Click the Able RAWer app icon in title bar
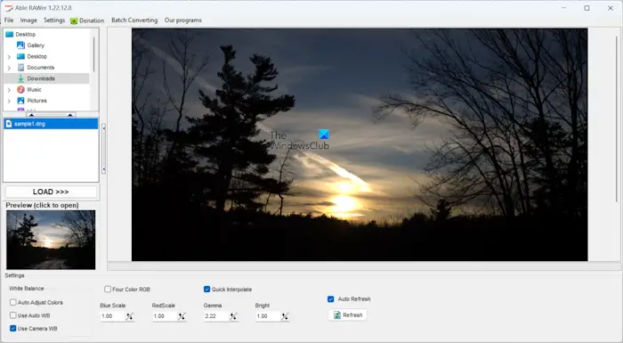The height and width of the screenshot is (343, 623). point(8,8)
